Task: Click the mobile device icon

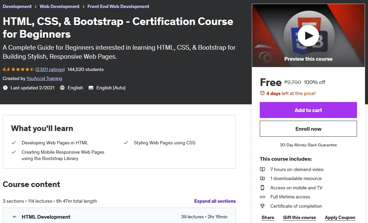Action: coord(262,188)
